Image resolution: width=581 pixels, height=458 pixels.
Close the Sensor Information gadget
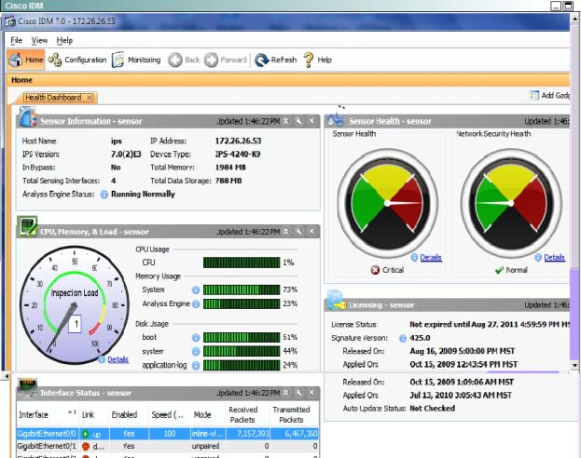[311, 121]
